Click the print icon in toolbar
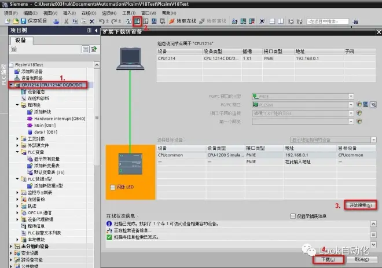382x268 pixels. tap(56, 21)
